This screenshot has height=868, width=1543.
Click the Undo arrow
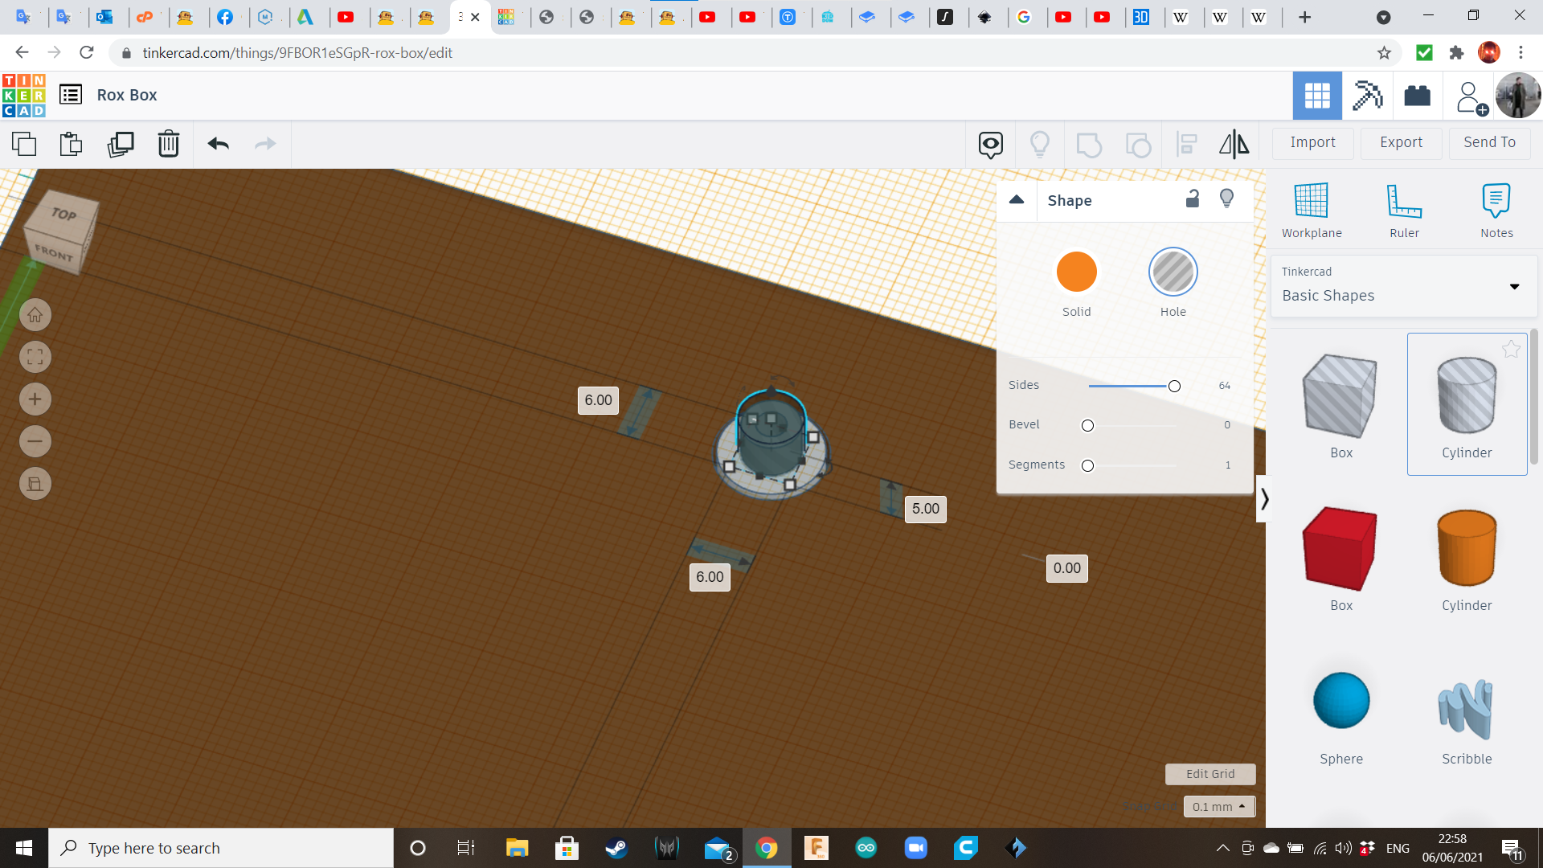click(x=219, y=144)
